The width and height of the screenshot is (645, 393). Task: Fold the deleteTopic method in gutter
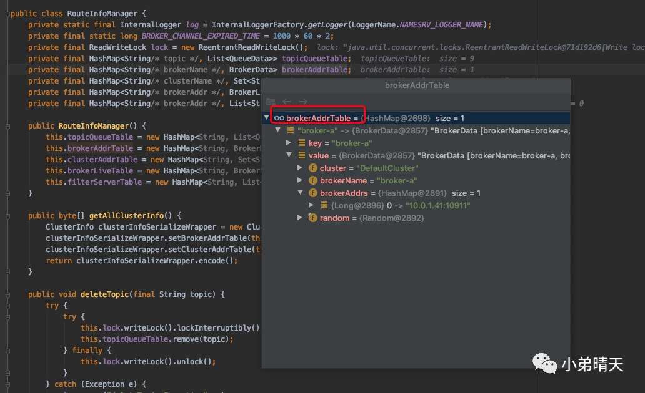point(7,294)
